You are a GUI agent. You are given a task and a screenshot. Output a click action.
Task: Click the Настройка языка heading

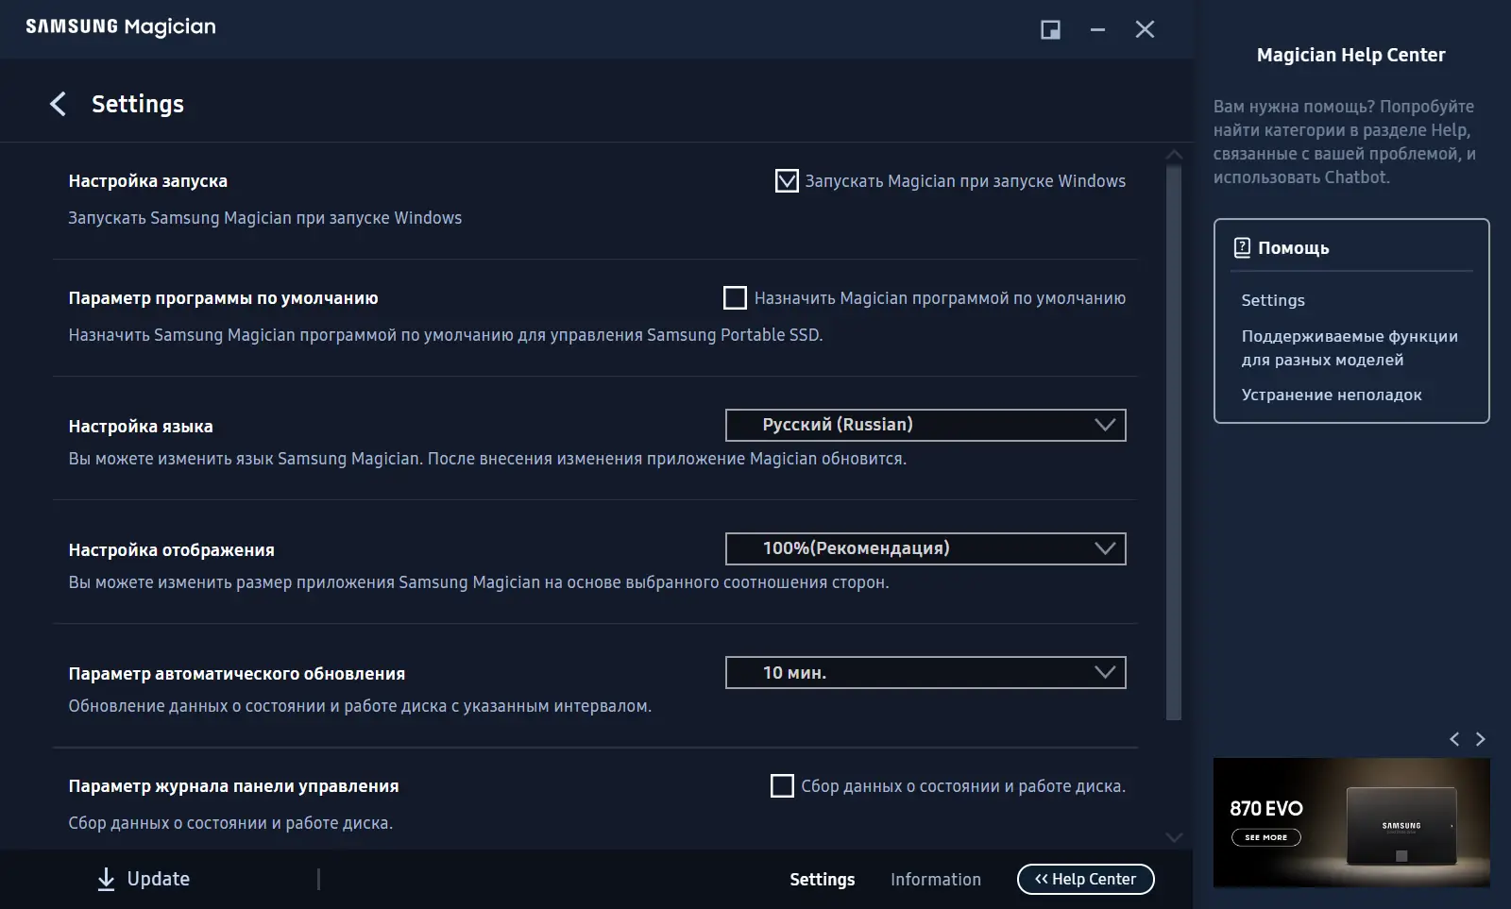pos(141,427)
